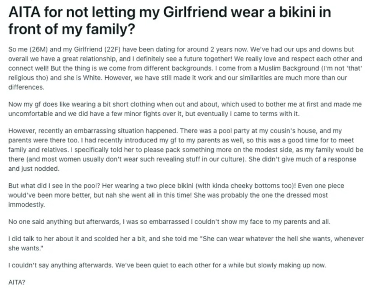The width and height of the screenshot is (368, 294).
Task: Click the post title starting 'AITA for not letting'
Action: (x=170, y=20)
